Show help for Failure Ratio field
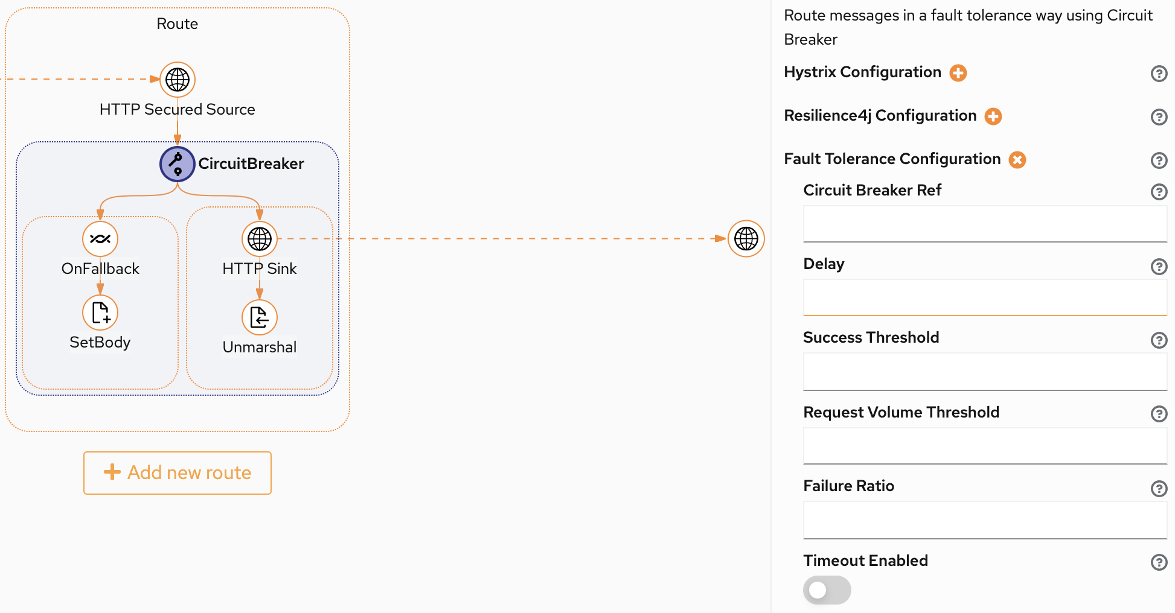Screen dimensions: 1175x613 click(1159, 488)
